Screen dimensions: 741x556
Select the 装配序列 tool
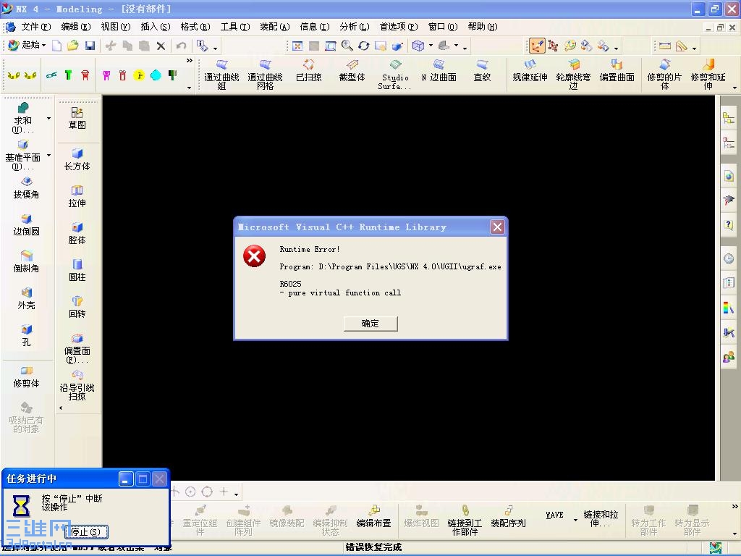point(509,517)
